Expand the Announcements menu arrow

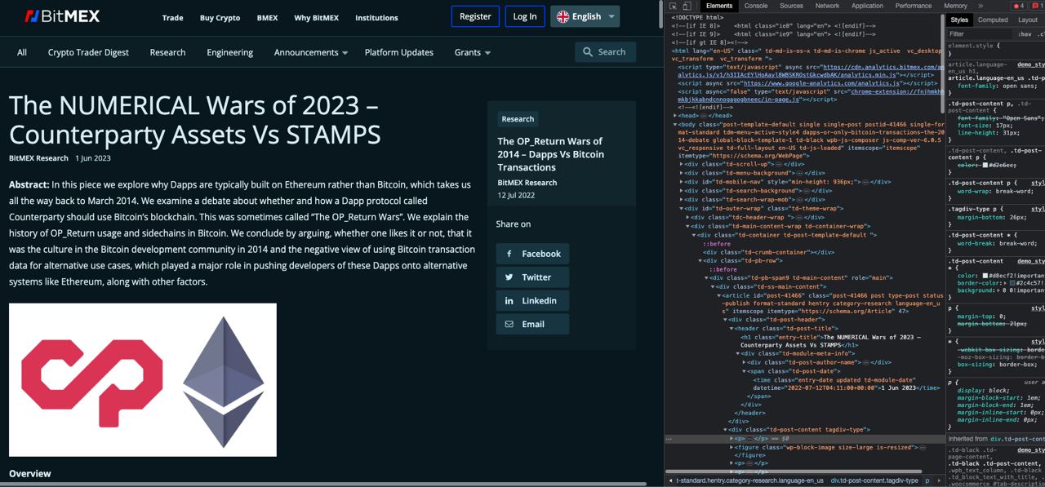click(x=345, y=53)
